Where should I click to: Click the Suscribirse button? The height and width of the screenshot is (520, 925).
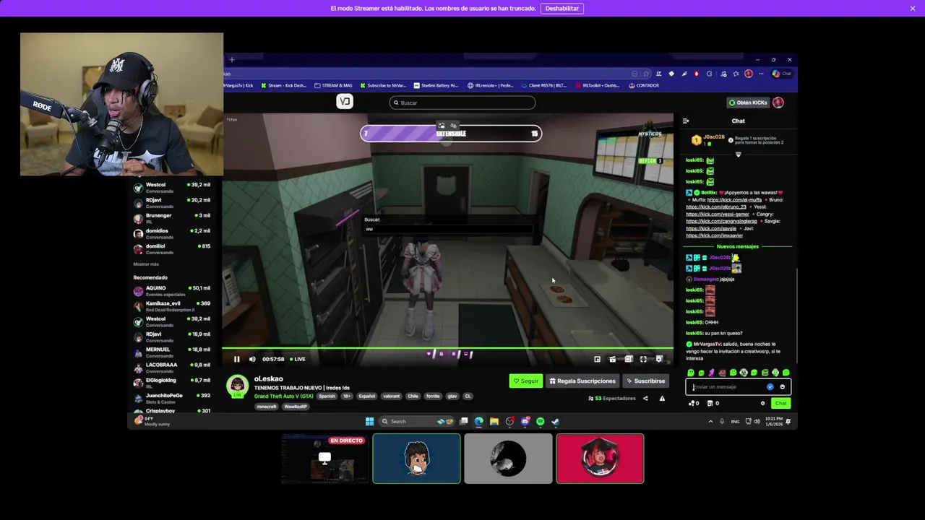pos(645,381)
